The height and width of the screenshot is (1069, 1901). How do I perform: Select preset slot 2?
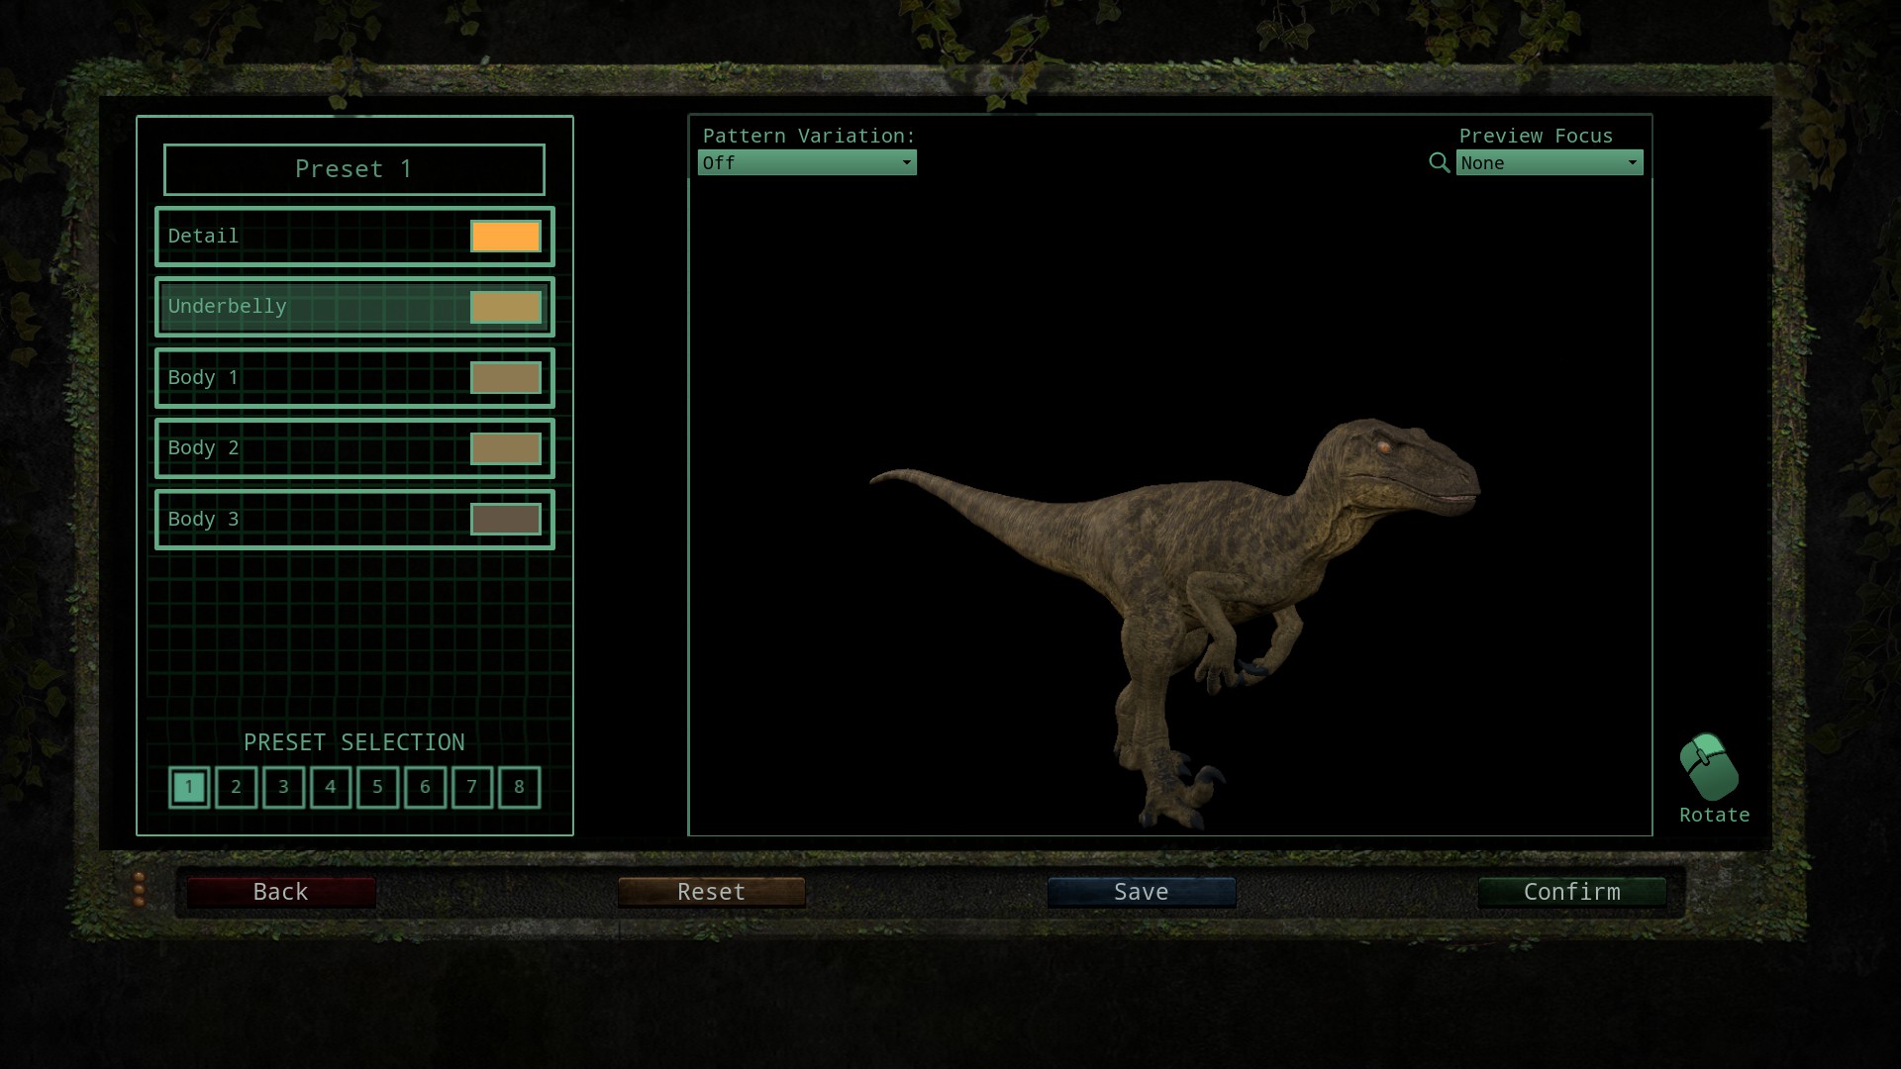pos(236,787)
